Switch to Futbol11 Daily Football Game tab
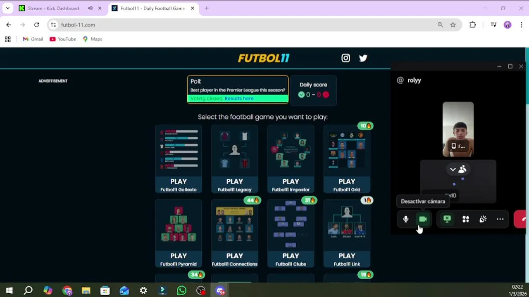 (153, 8)
